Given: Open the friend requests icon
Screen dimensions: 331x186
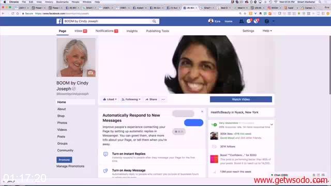Looking at the screenshot, I should [x=242, y=21].
